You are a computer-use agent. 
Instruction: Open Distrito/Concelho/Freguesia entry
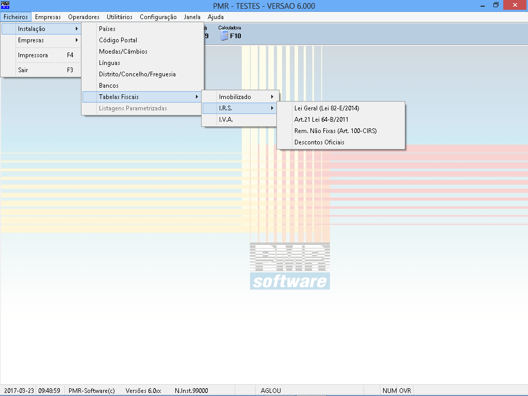tap(143, 74)
